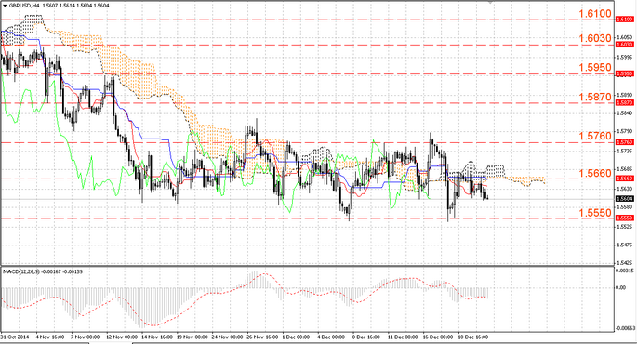This screenshot has height=344, width=637.
Task: Click the large orange 1.5550 level label
Action: click(595, 213)
